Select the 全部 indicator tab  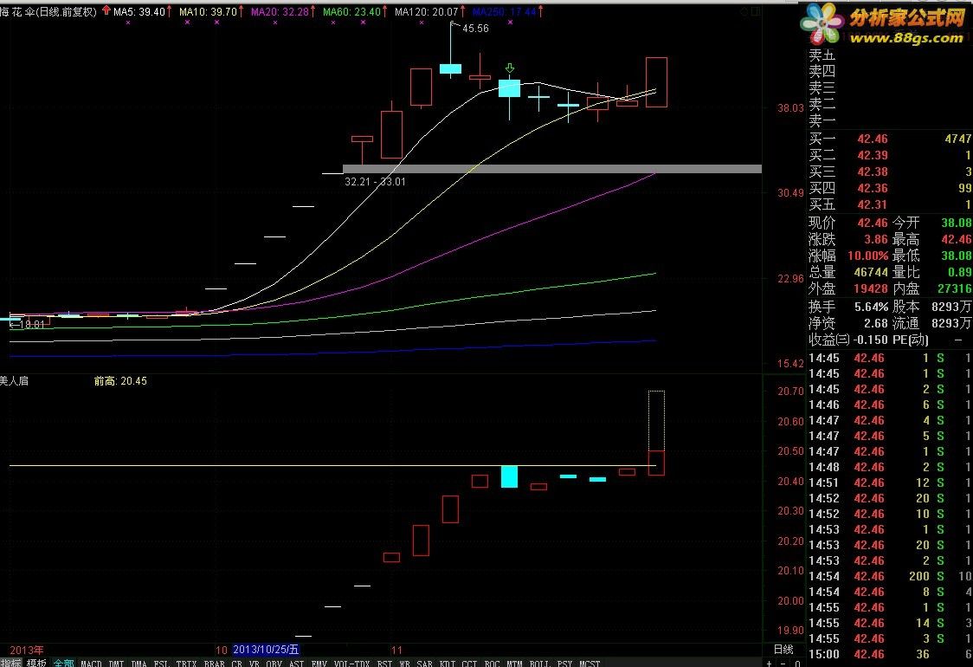pyautogui.click(x=63, y=663)
